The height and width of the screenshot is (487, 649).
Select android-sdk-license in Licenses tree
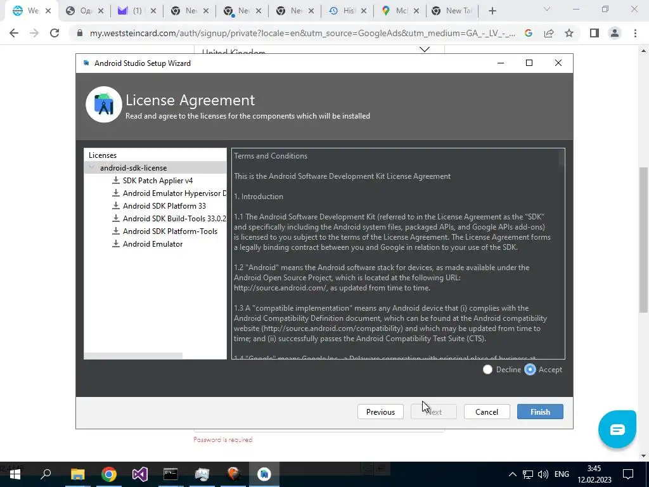(x=133, y=167)
